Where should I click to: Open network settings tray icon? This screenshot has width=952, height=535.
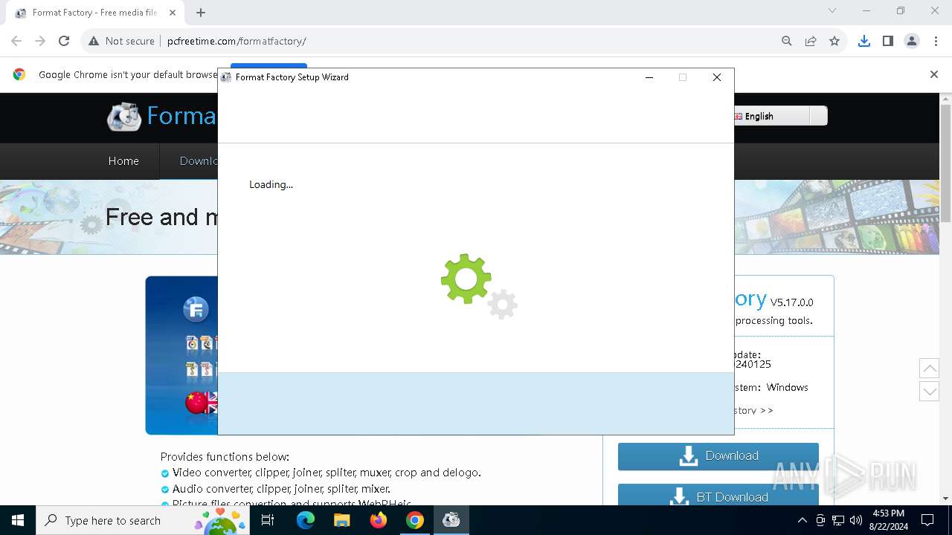[838, 520]
